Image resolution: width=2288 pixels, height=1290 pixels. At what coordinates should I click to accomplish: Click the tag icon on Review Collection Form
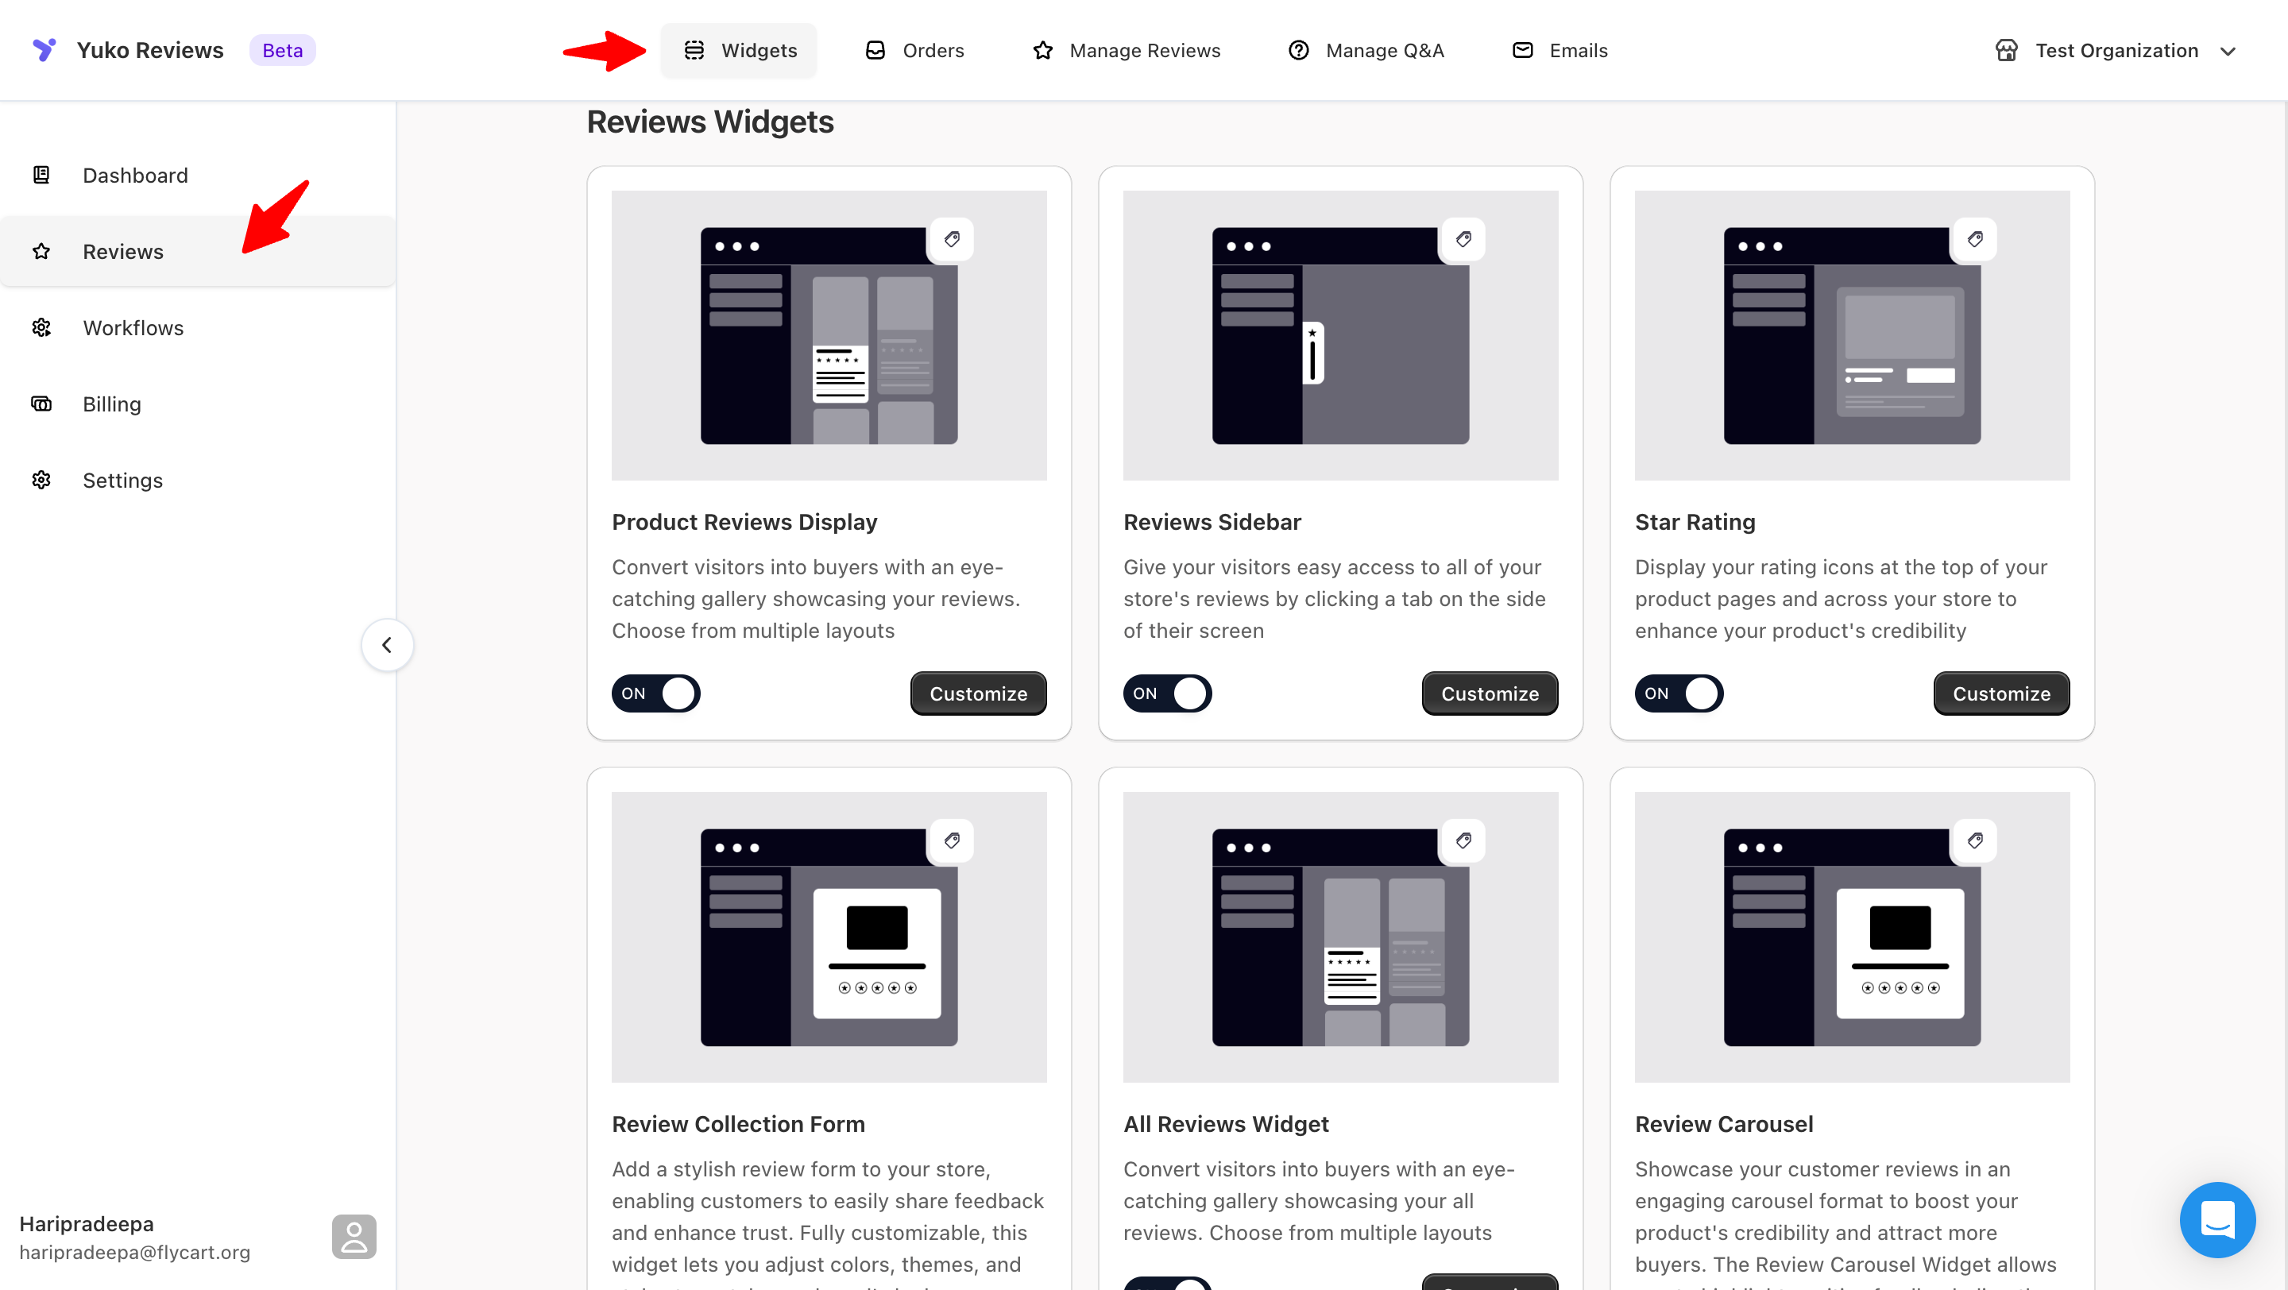[951, 840]
